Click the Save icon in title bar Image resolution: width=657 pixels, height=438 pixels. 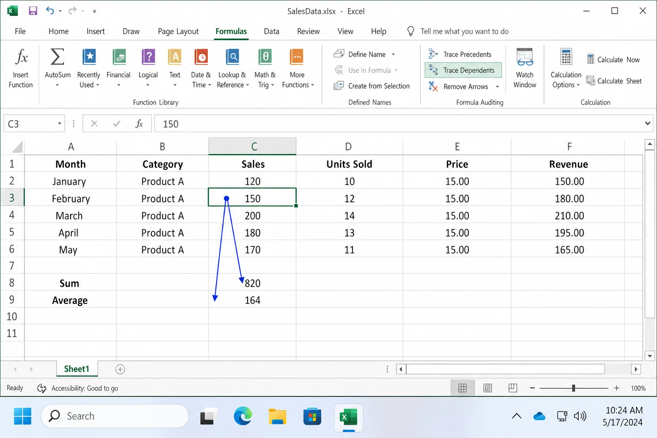pyautogui.click(x=33, y=11)
